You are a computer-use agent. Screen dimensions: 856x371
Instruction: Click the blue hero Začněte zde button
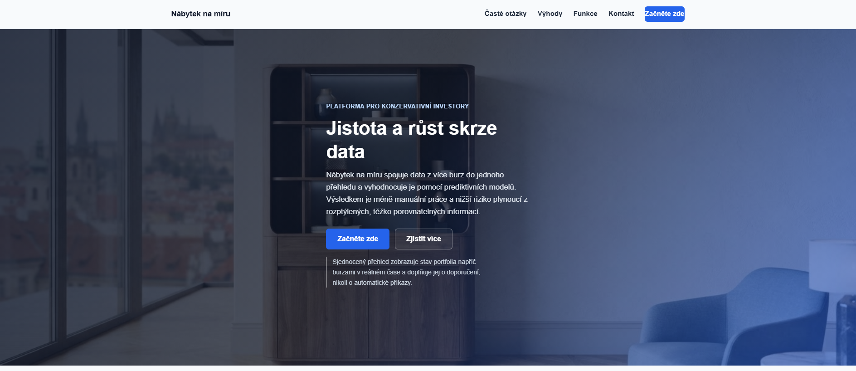click(357, 239)
